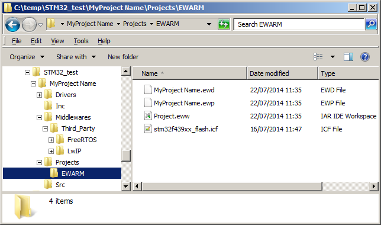Collapse the Third_Party folder node
Viewport: 381px width, 225px height.
click(x=45, y=129)
